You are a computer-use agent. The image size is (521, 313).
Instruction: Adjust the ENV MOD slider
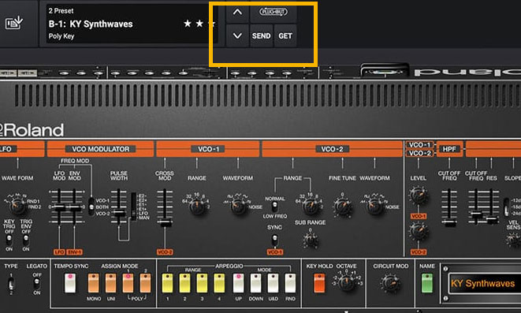pos(75,208)
